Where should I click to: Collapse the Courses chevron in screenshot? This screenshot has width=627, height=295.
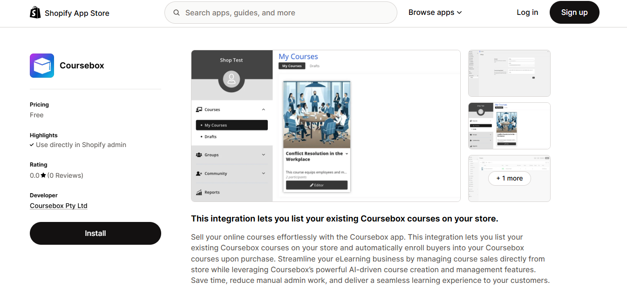263,109
